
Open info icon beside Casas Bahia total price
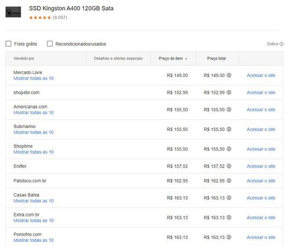click(229, 198)
